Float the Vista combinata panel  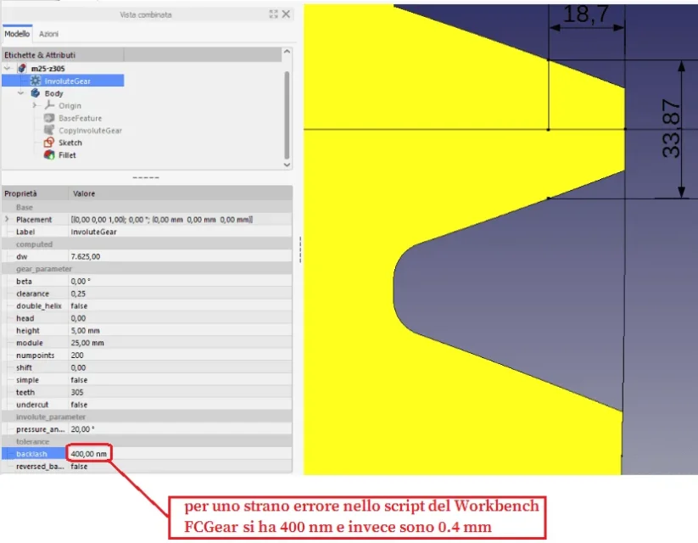click(x=273, y=14)
